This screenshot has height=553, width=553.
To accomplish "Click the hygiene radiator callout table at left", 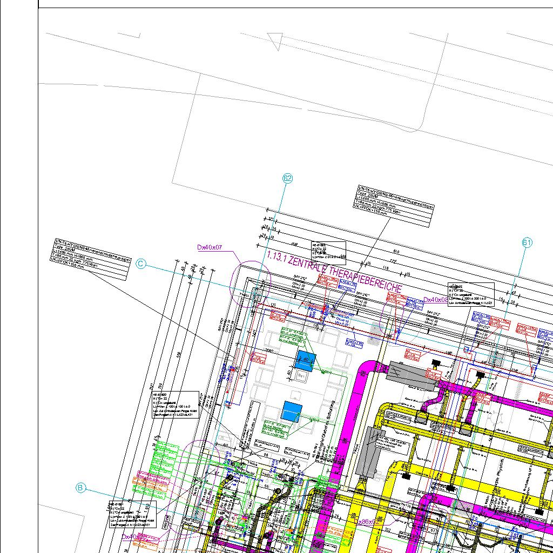I will tap(91, 259).
